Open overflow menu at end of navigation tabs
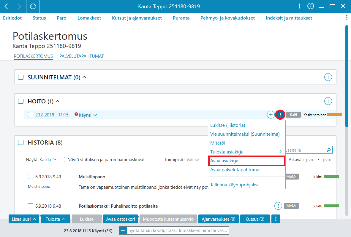351x237 pixels. [347, 18]
